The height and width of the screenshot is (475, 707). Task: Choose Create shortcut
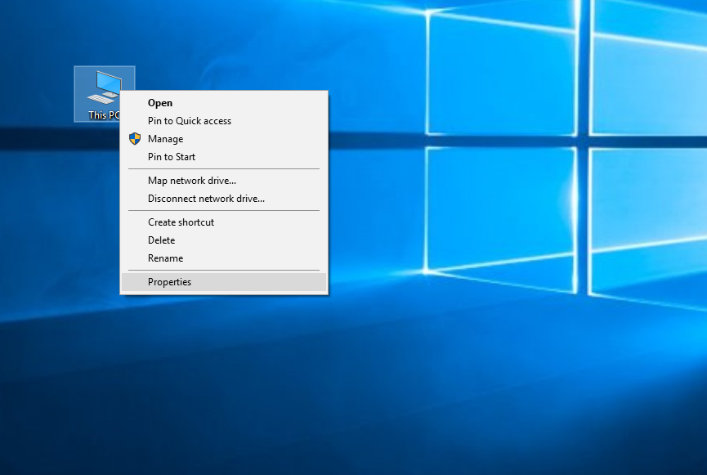[x=224, y=222]
